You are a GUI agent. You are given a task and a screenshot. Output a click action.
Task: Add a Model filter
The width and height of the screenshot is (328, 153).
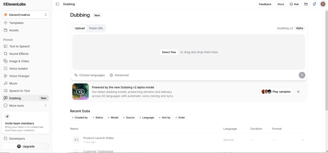tap(113, 118)
